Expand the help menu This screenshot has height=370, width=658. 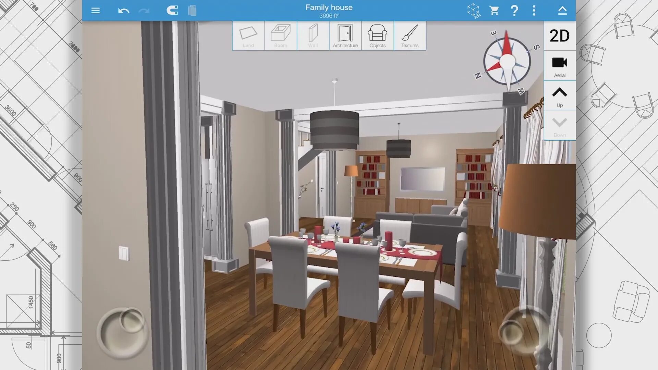point(515,10)
